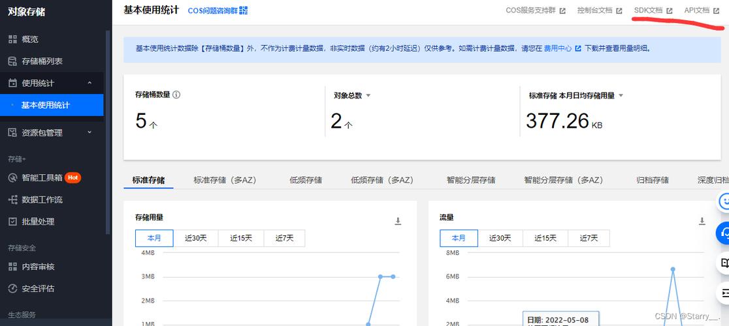
Task: Select 近30天 in 存储用量 chart
Action: [196, 239]
